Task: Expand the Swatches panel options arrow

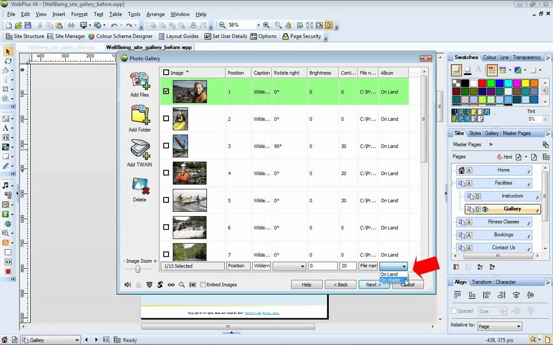Action: pyautogui.click(x=548, y=57)
